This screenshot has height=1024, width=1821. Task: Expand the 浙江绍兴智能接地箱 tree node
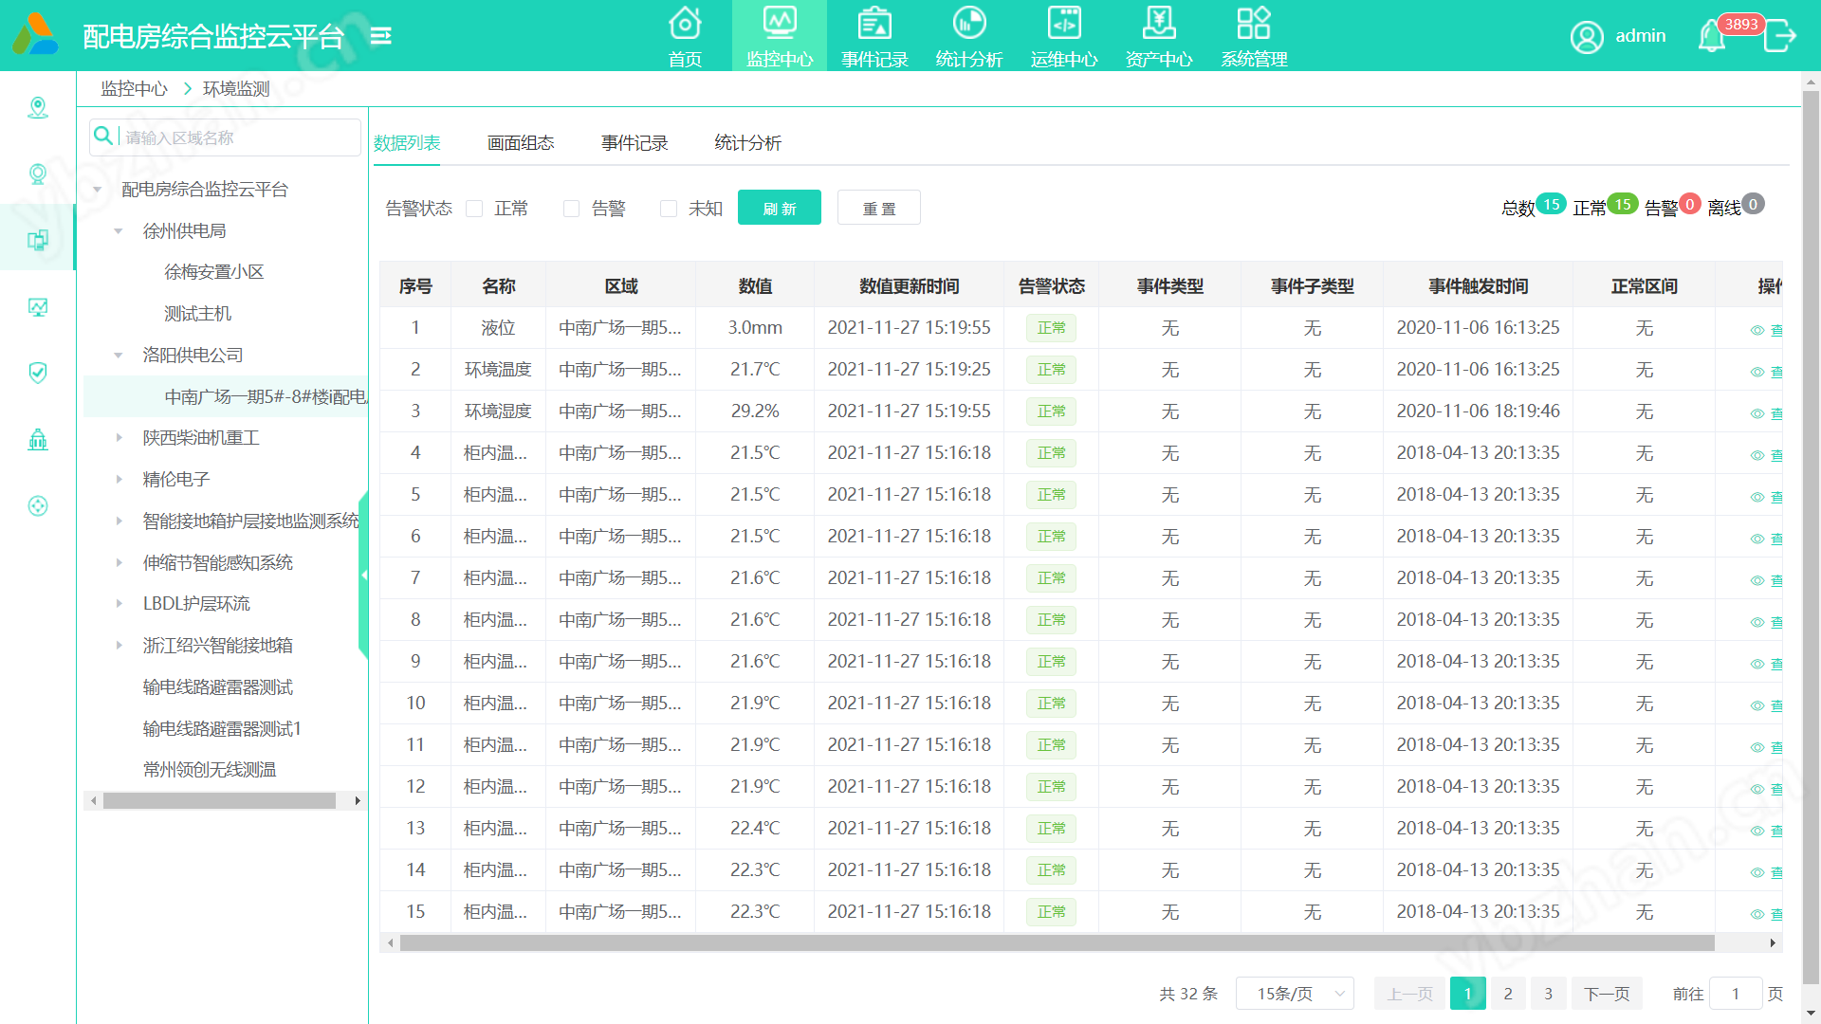click(119, 646)
